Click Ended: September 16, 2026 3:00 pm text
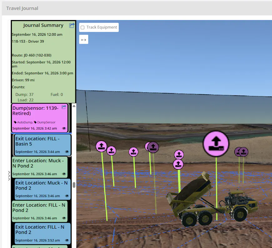 click(x=43, y=73)
